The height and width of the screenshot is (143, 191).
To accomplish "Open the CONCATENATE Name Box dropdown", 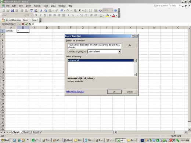I will (19, 24).
